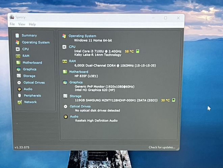Click the Audio icon in summary panel
This screenshot has height=168, width=223.
pos(66,117)
